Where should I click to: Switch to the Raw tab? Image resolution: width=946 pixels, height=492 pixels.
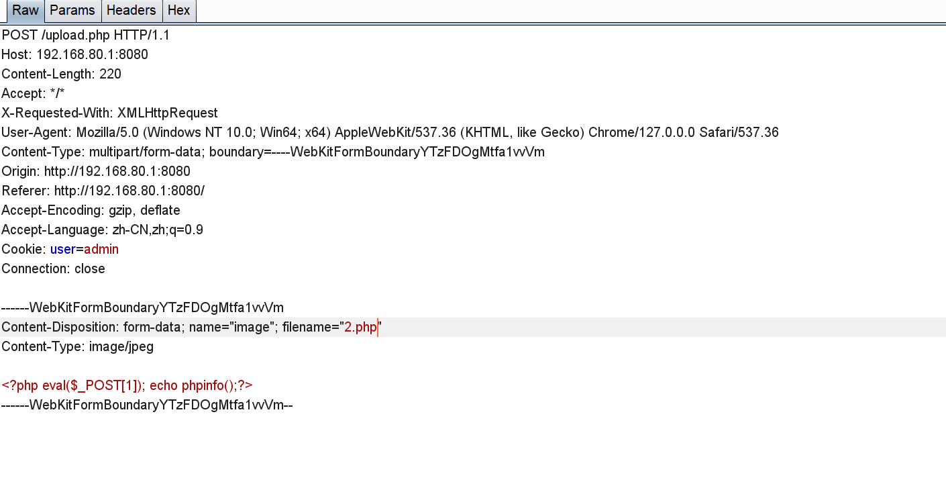coord(25,11)
